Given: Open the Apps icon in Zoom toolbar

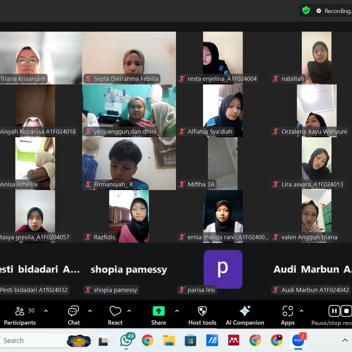Looking at the screenshot, I should 288,316.
